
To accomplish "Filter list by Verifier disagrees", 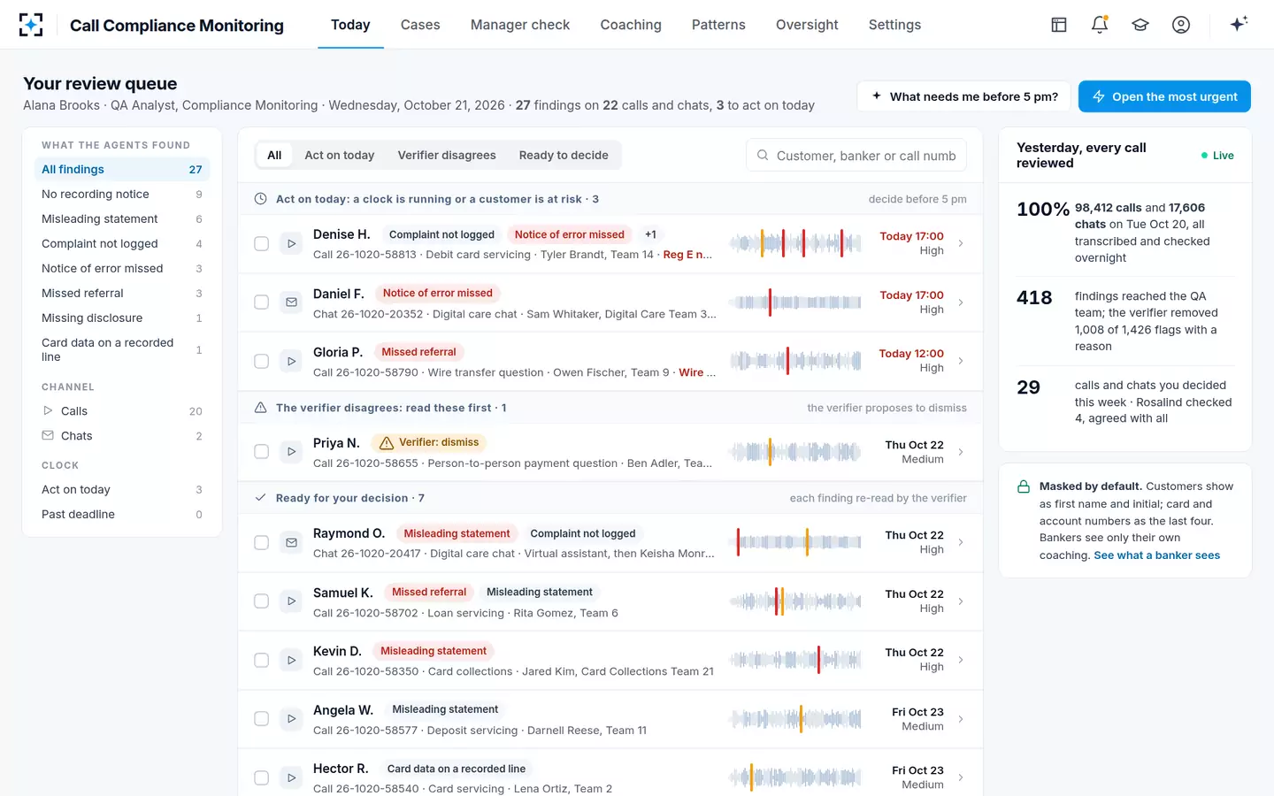I will click(x=447, y=156).
